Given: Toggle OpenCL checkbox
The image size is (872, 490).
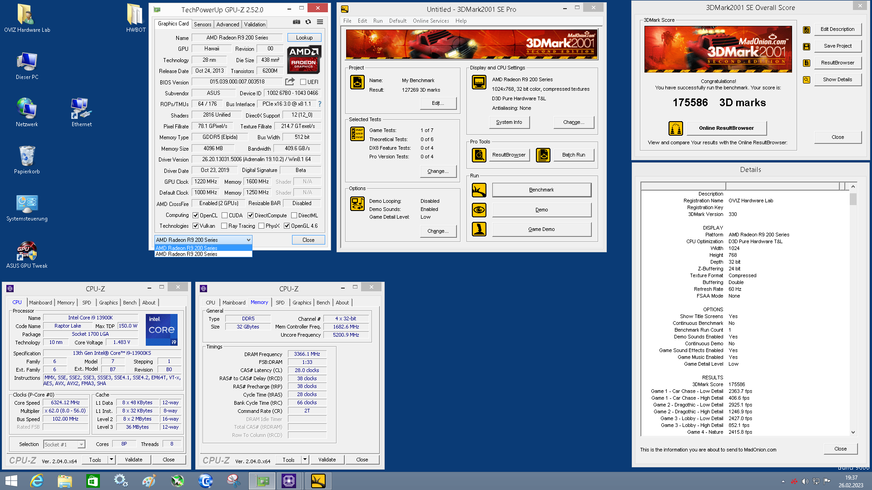Looking at the screenshot, I should [195, 216].
